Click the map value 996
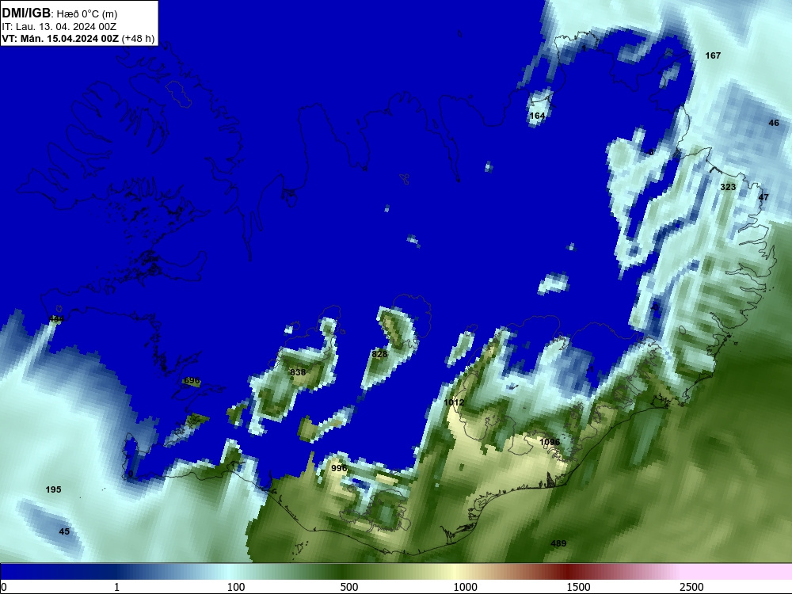Image resolution: width=792 pixels, height=594 pixels. click(x=339, y=468)
